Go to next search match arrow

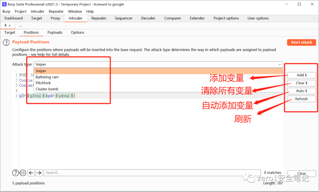tap(39, 173)
